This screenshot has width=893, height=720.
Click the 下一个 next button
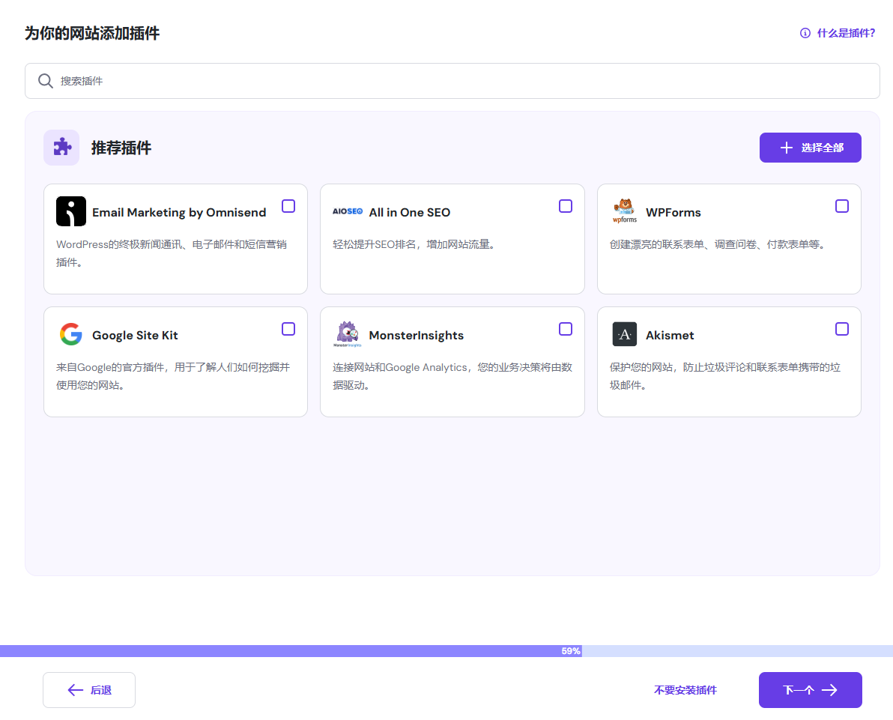pos(810,690)
